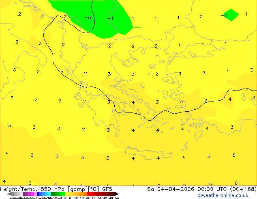Image resolution: width=257 pixels, height=199 pixels.
Task: Click the dark maroon right arrow end of scale
Action: click(116, 194)
